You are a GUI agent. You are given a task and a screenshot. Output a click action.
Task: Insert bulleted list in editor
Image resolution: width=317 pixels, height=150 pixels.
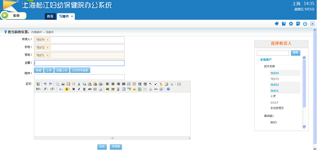(x=134, y=84)
